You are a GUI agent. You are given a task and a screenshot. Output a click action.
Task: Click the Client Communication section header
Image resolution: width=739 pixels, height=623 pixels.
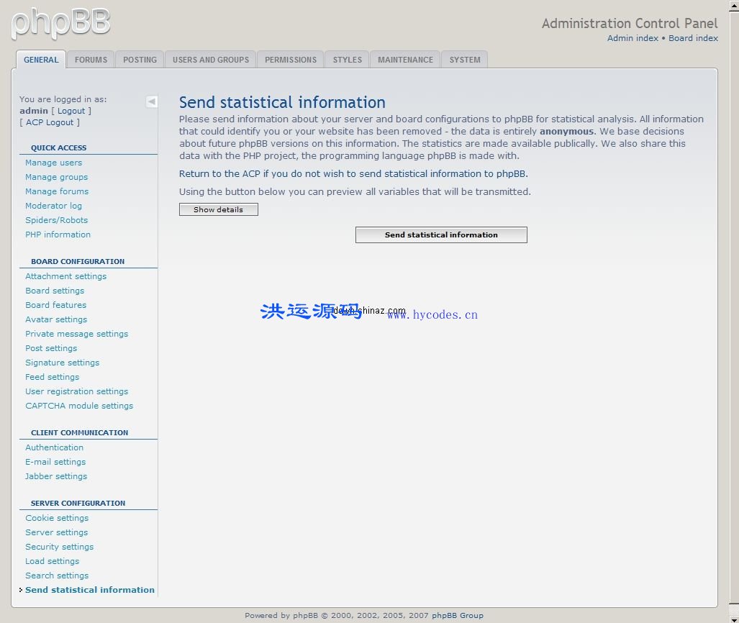(80, 432)
